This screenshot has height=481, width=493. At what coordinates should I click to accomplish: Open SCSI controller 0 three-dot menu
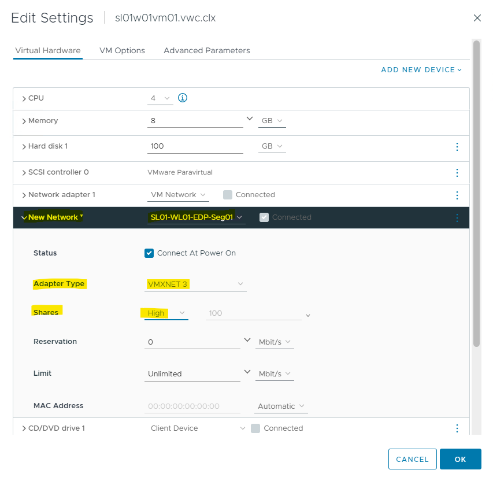pos(457,173)
